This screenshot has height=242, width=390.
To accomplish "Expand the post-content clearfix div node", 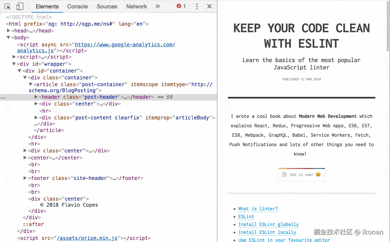I will (36, 118).
